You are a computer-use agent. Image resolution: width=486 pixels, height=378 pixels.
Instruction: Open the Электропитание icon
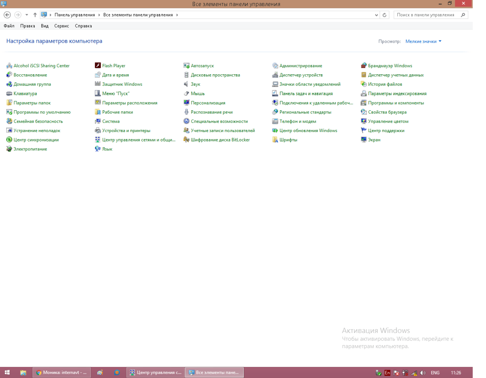pos(9,149)
